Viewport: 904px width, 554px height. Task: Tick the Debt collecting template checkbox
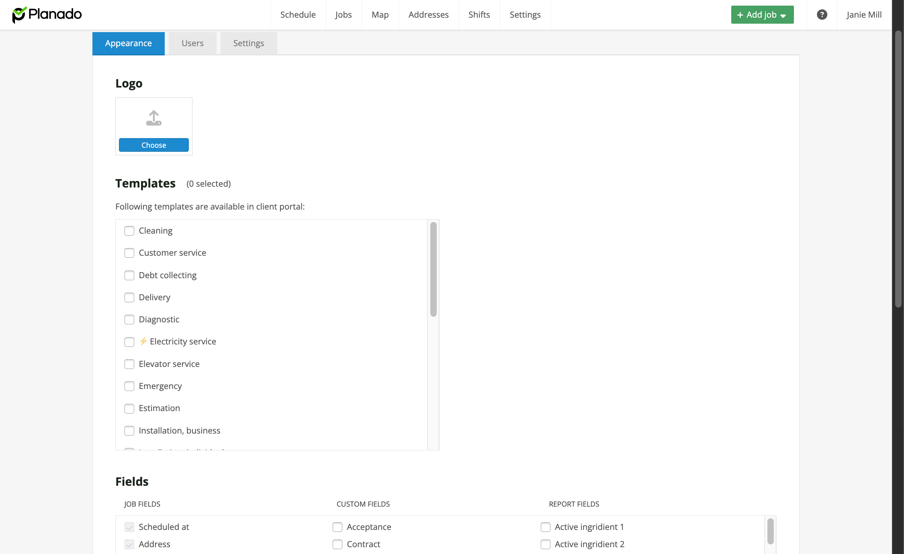point(129,275)
